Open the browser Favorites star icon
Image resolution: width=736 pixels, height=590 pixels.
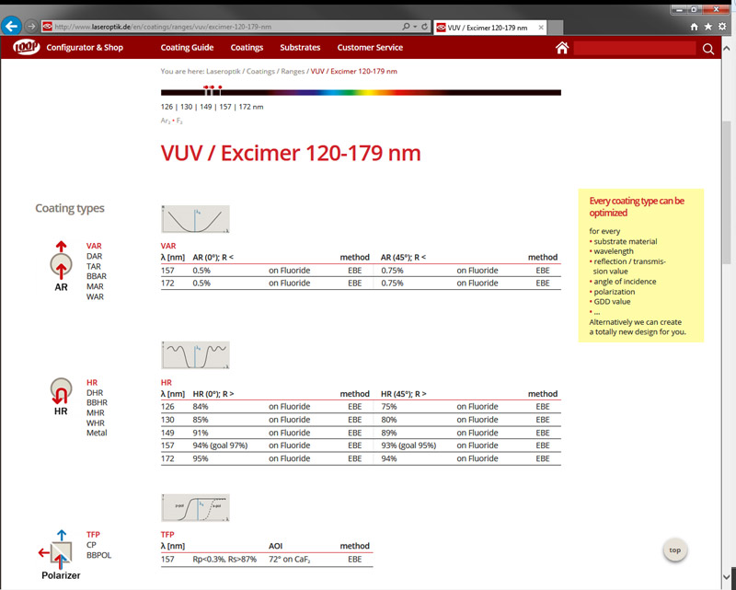pyautogui.click(x=708, y=27)
